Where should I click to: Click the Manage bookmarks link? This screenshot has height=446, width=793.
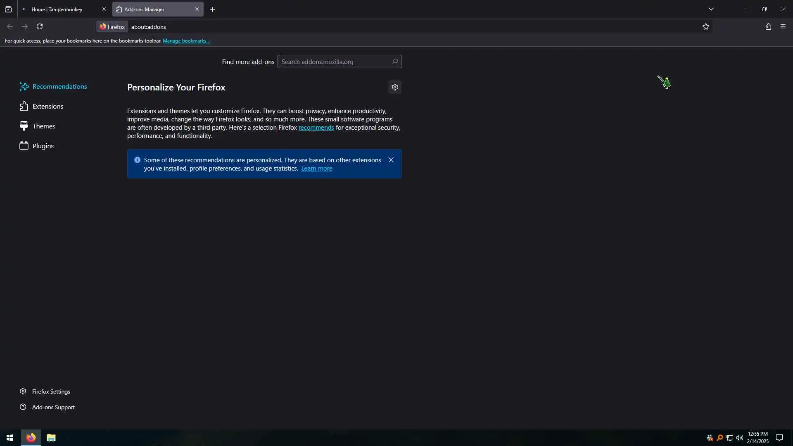186,41
